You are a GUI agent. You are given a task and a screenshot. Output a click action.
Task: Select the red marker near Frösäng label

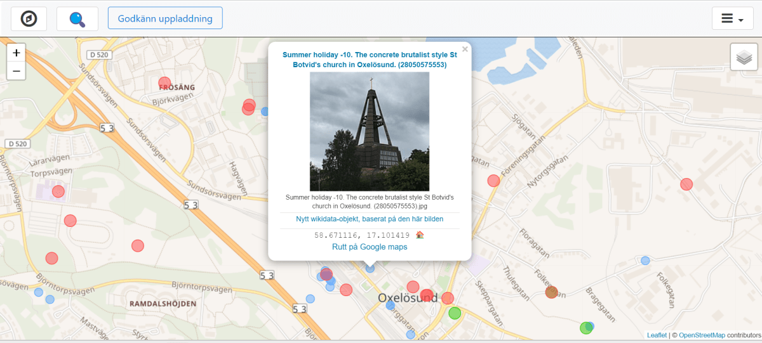[x=165, y=83]
